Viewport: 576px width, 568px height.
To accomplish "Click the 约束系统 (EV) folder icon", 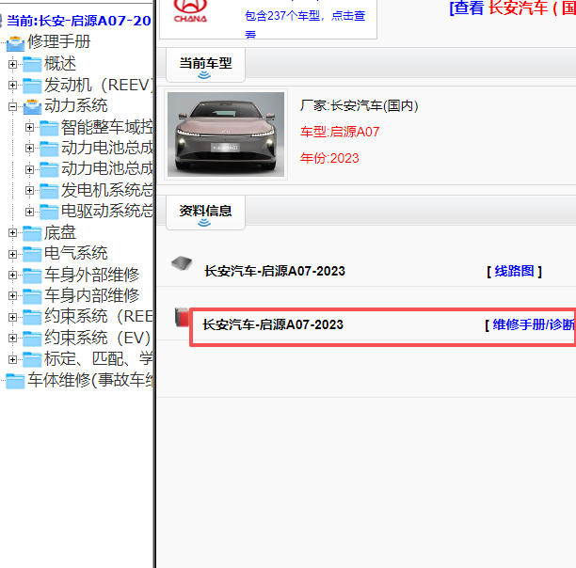I will pyautogui.click(x=32, y=339).
